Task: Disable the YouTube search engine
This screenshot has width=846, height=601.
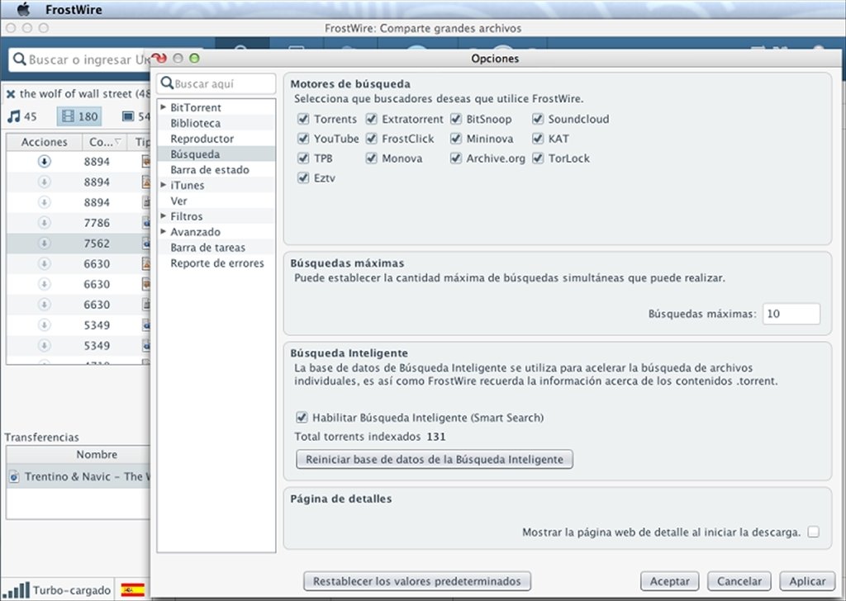Action: pyautogui.click(x=303, y=139)
